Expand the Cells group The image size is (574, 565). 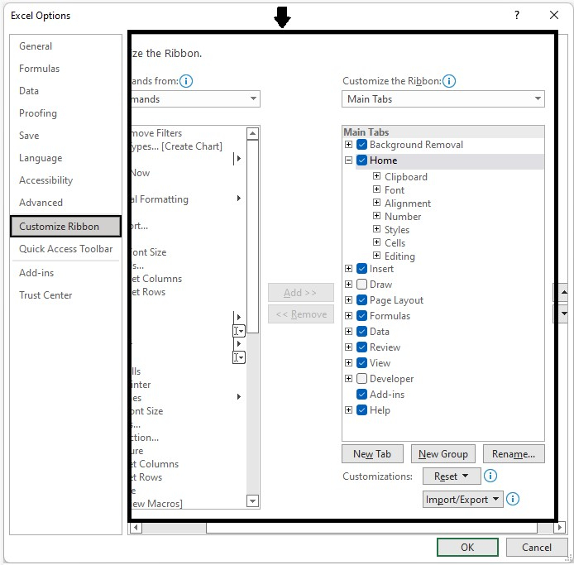(376, 242)
